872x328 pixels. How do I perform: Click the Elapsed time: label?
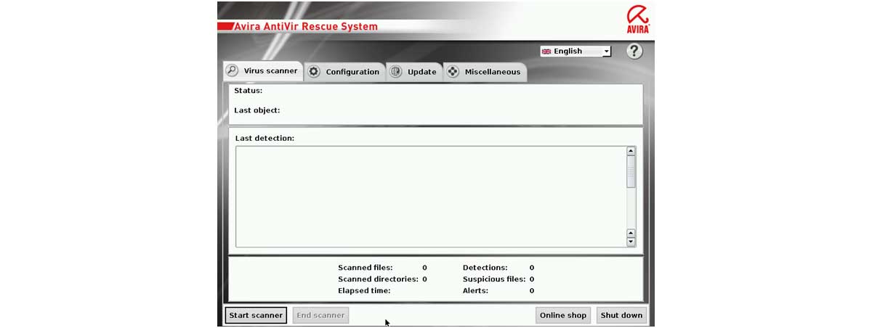(364, 290)
